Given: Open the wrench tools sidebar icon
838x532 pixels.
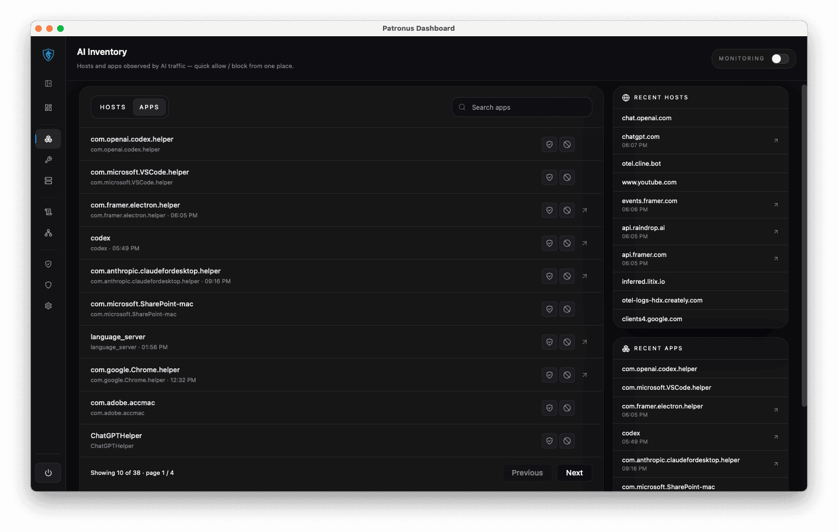Looking at the screenshot, I should click(x=48, y=160).
